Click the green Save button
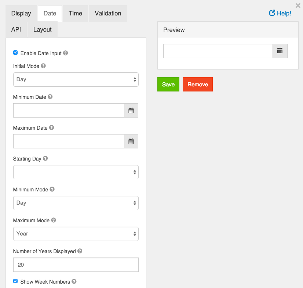Viewport: 303px width, 288px height. [168, 84]
